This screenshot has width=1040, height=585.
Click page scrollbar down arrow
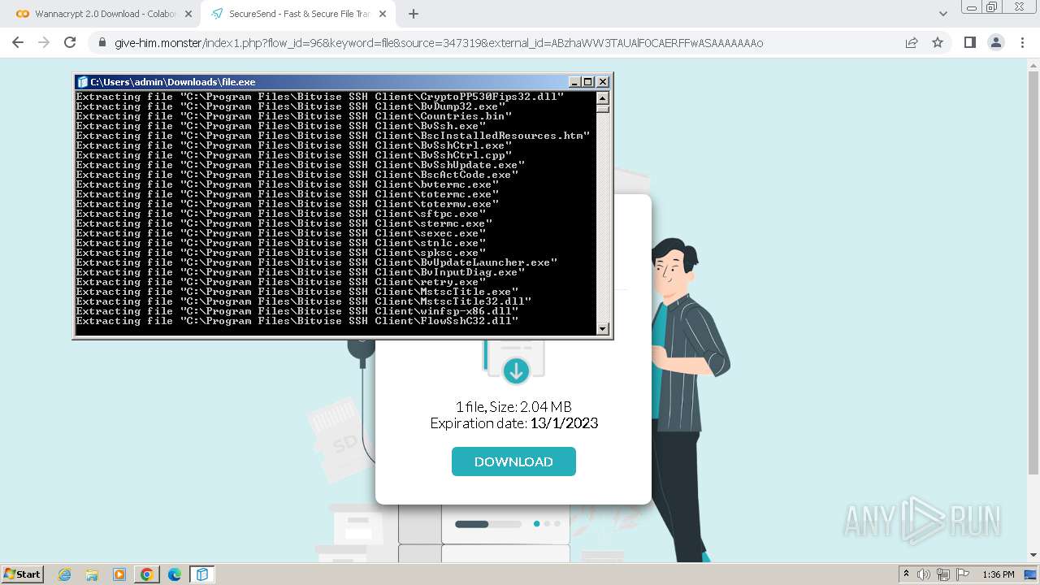pos(1033,556)
